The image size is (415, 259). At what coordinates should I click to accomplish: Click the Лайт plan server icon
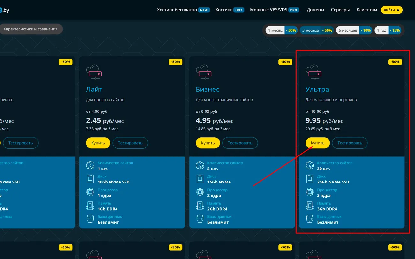(x=94, y=72)
